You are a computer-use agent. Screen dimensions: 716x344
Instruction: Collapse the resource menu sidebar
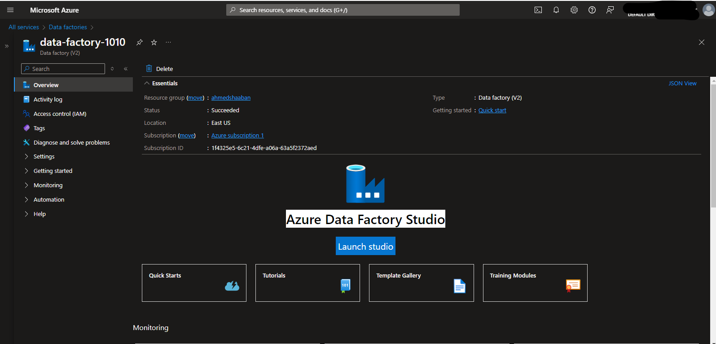[126, 69]
